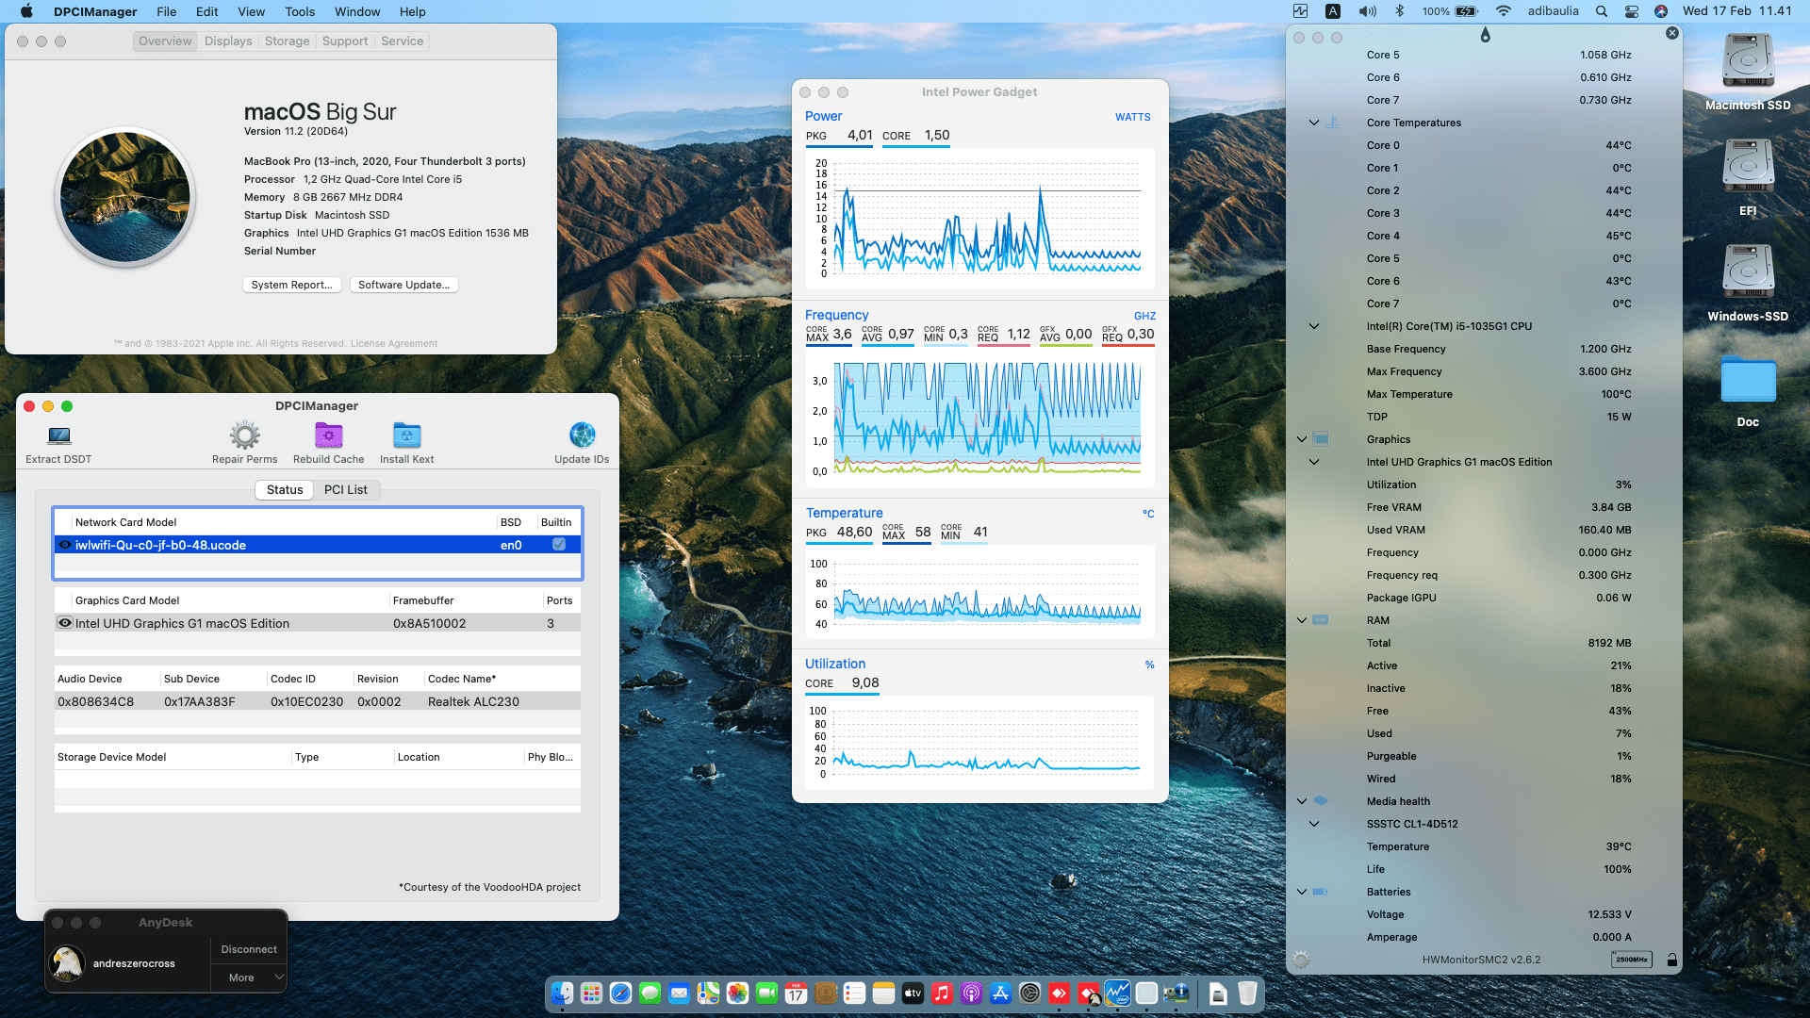Screen dimensions: 1810x1018
Task: Select Windows-SSD drive on desktop
Action: pos(1748,272)
